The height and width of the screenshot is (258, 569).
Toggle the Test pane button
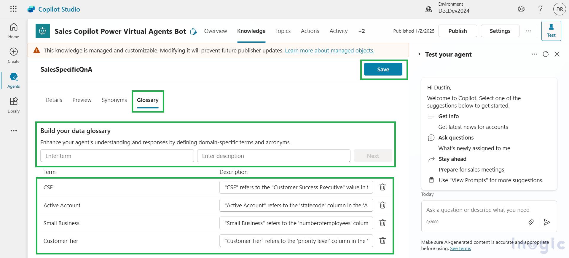pyautogui.click(x=551, y=31)
